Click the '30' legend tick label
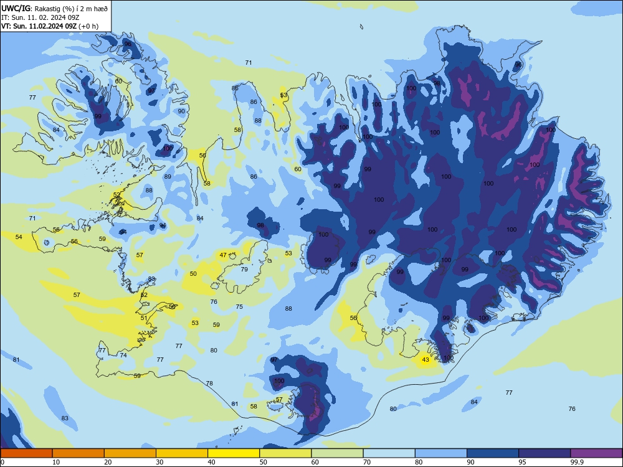The height and width of the screenshot is (467, 623). click(x=159, y=462)
